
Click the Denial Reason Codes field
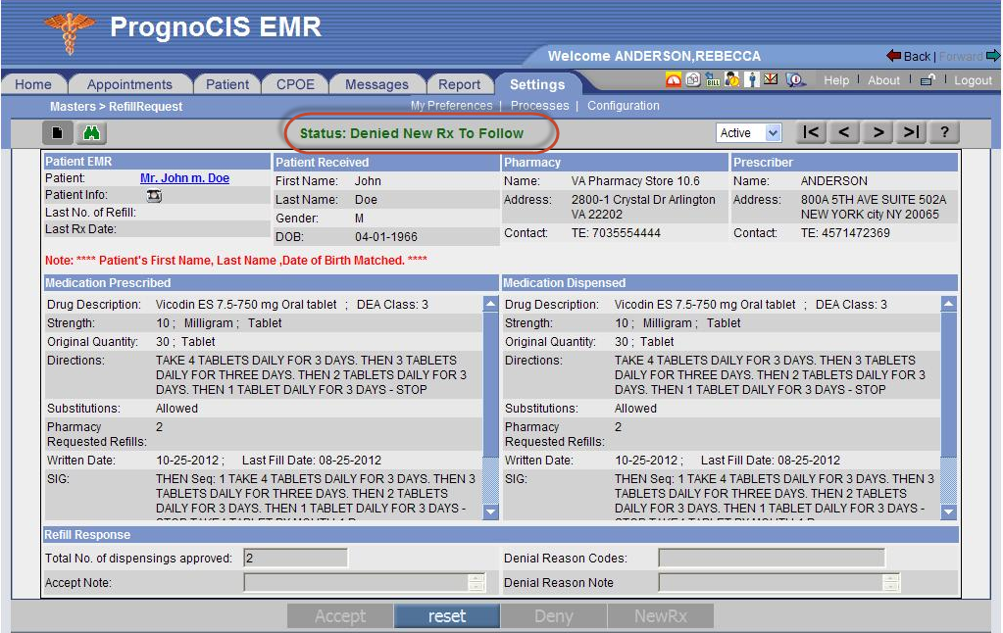coord(772,559)
